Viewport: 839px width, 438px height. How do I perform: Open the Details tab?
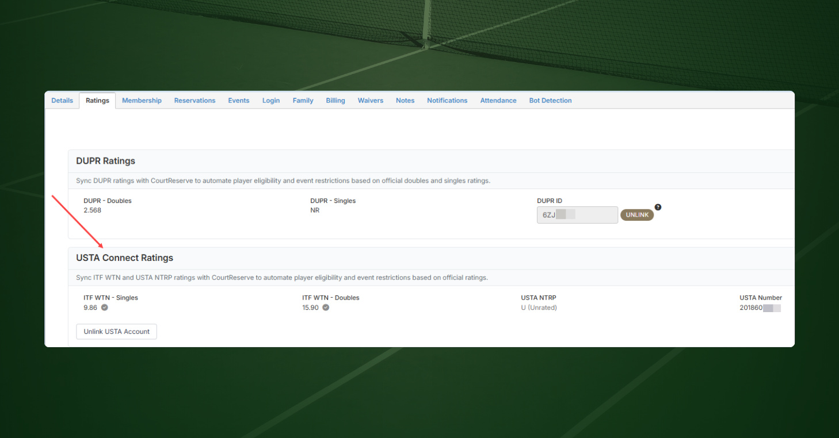(62, 101)
